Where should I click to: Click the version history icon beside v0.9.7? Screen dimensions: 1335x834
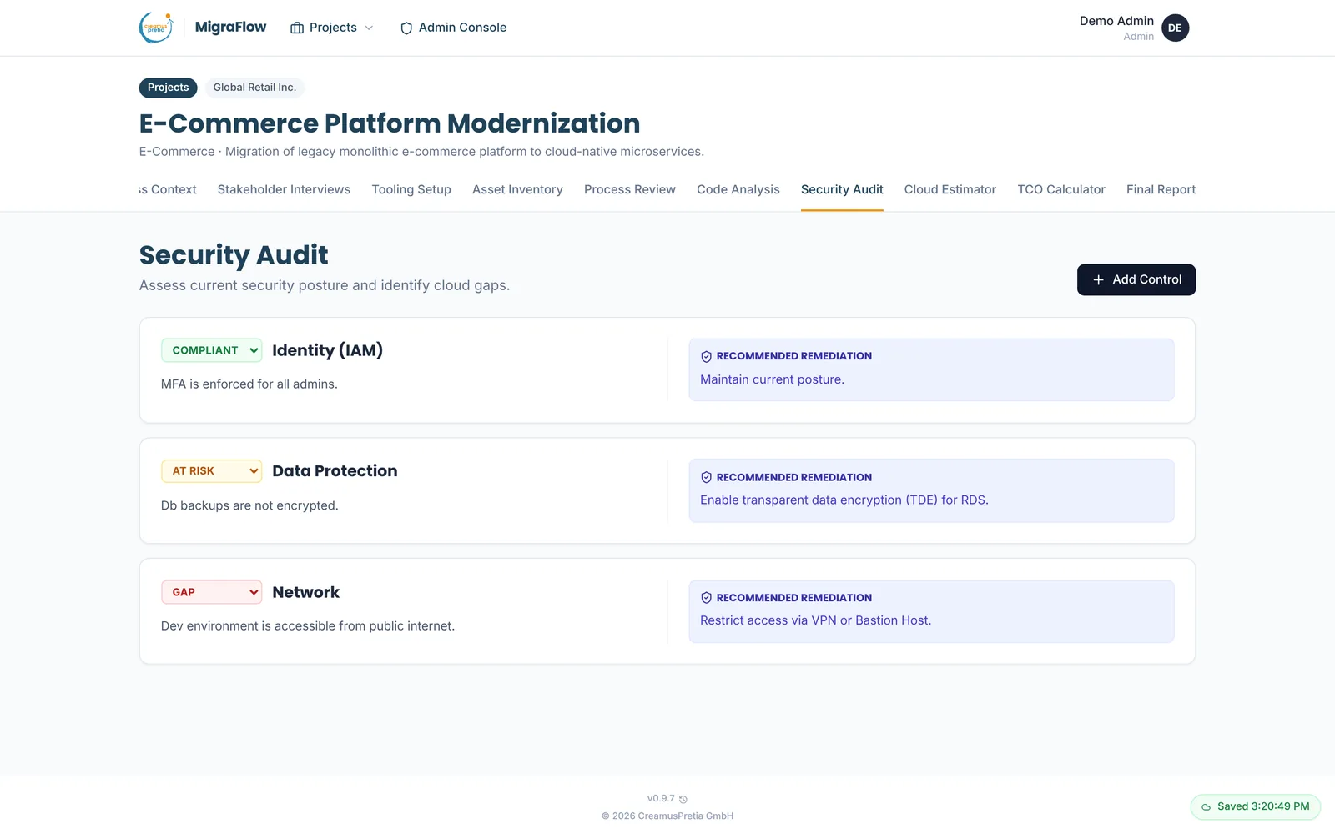pos(683,799)
